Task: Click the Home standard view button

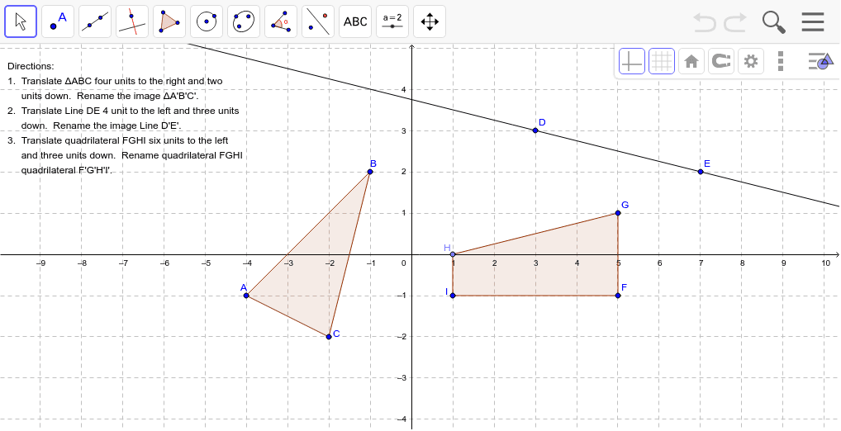Action: (691, 61)
